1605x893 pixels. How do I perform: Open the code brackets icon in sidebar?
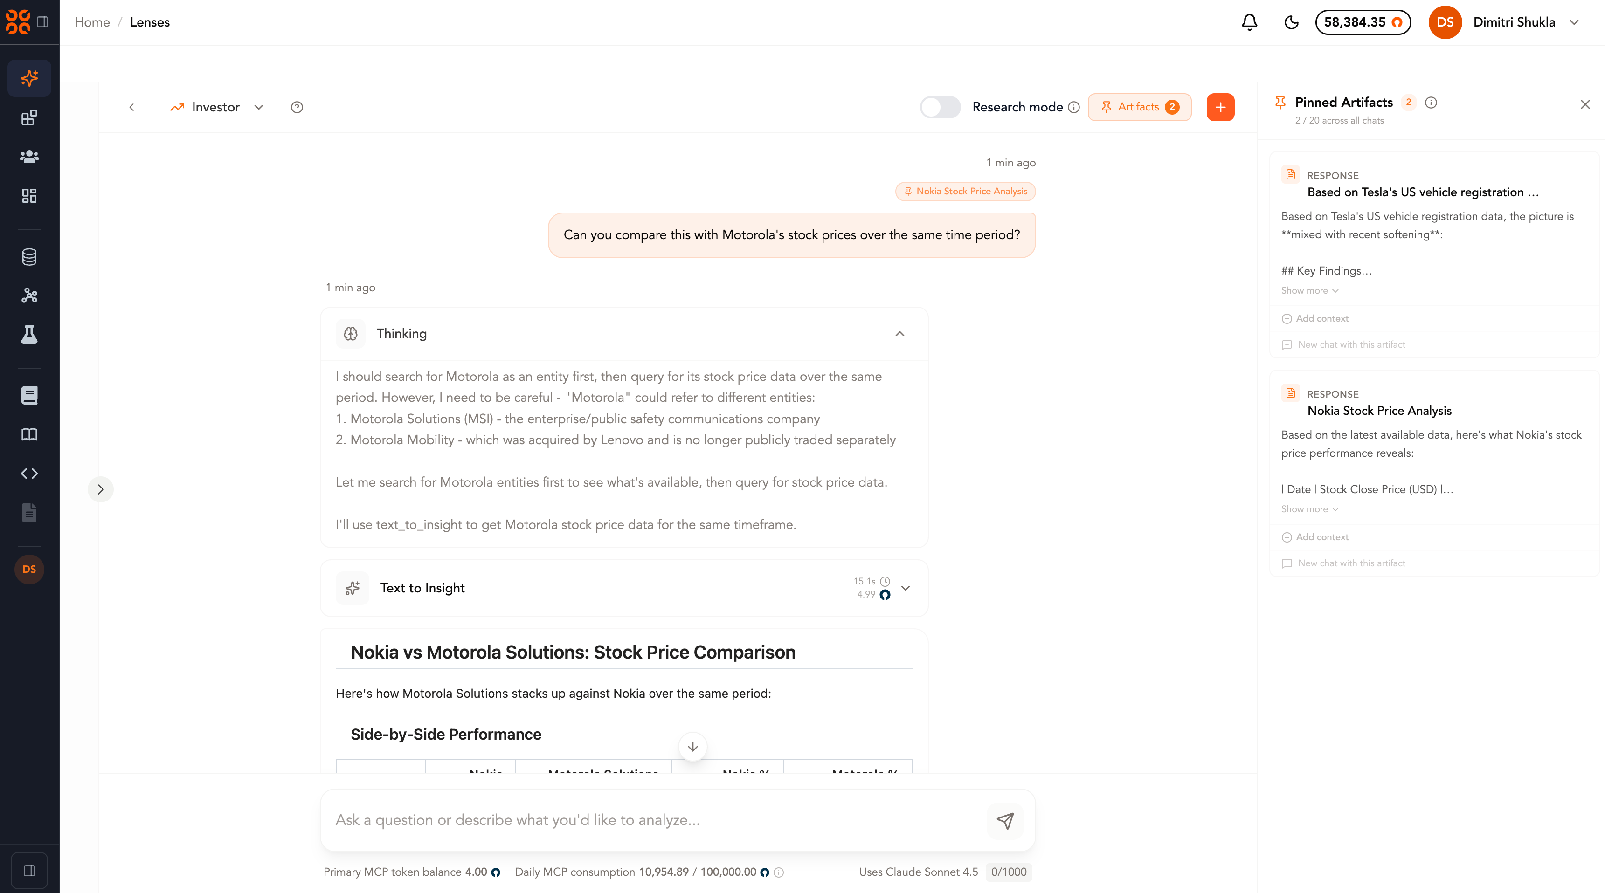(29, 473)
